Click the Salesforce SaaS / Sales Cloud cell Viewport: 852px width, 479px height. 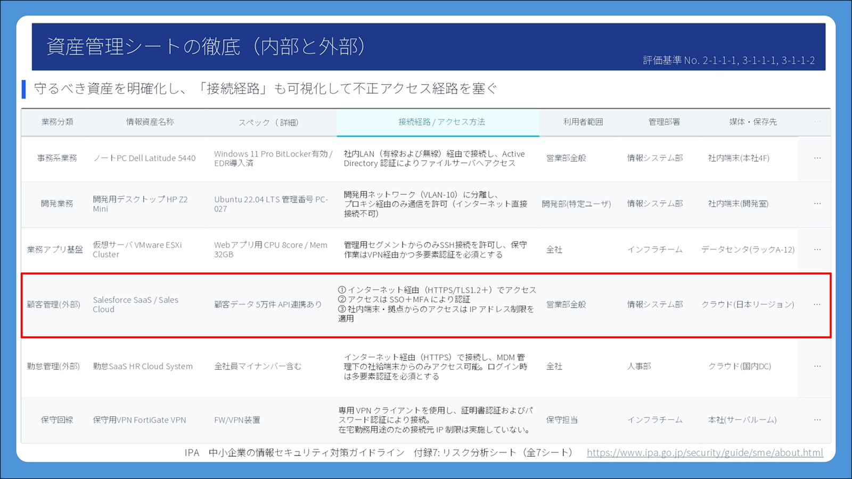tap(136, 304)
